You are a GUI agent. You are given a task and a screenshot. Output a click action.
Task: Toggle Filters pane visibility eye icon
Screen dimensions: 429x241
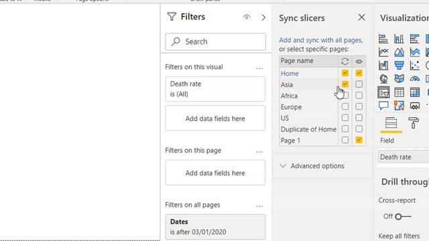pos(247,17)
